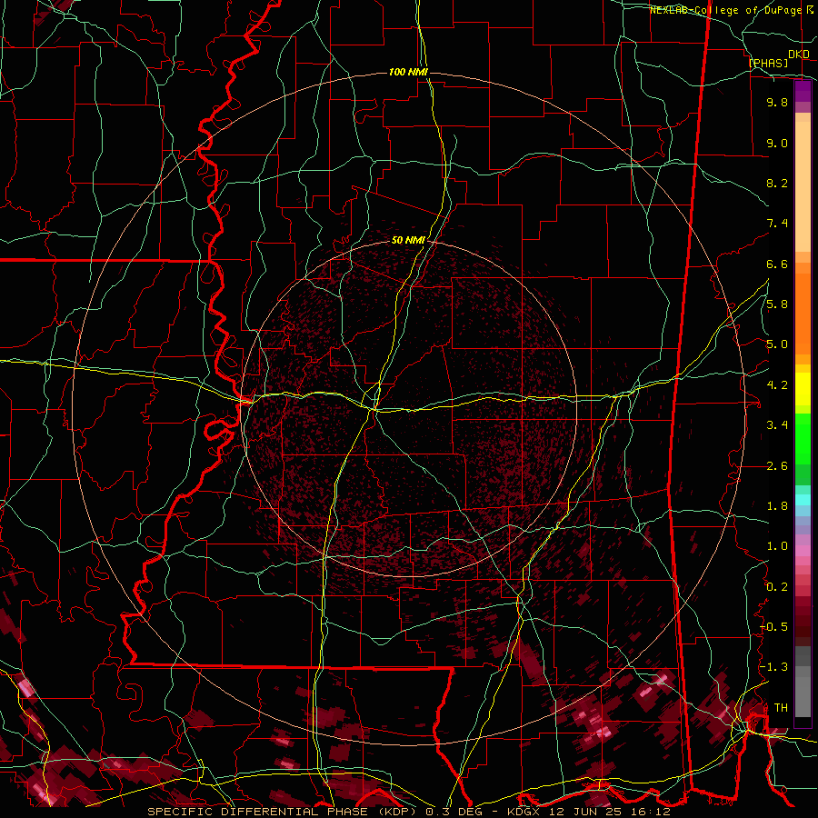This screenshot has width=818, height=818.
Task: Pick the yellow color bar segment
Action: 803,389
